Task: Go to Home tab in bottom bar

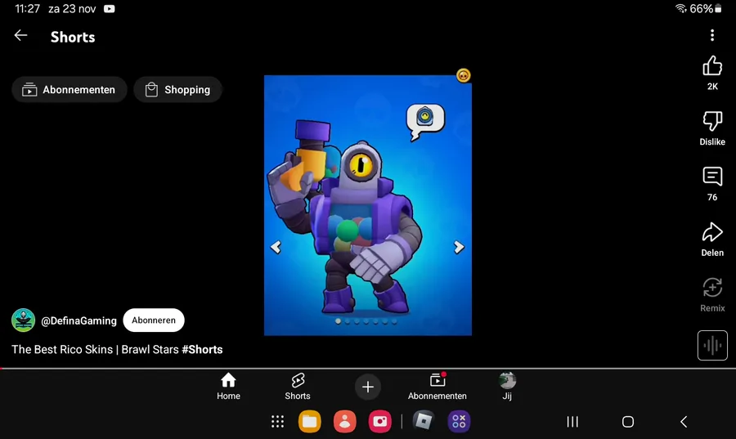Action: pyautogui.click(x=228, y=387)
